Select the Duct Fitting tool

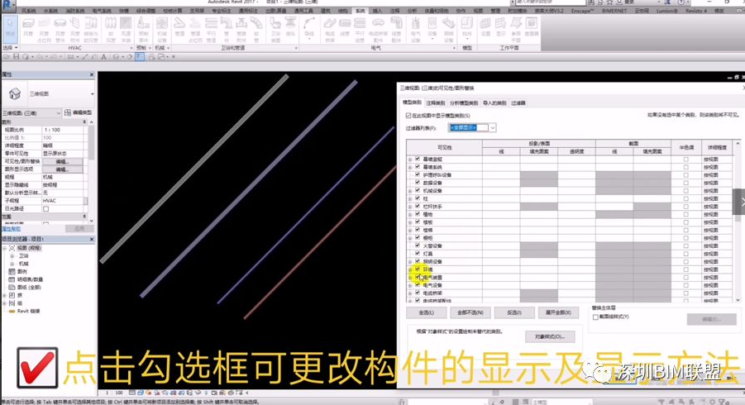pos(60,29)
